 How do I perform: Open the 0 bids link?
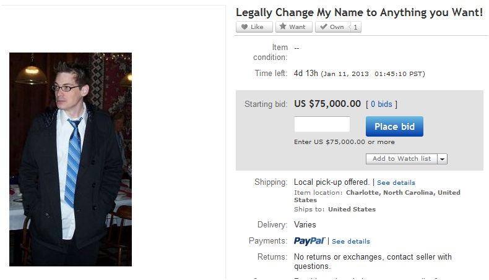point(381,104)
